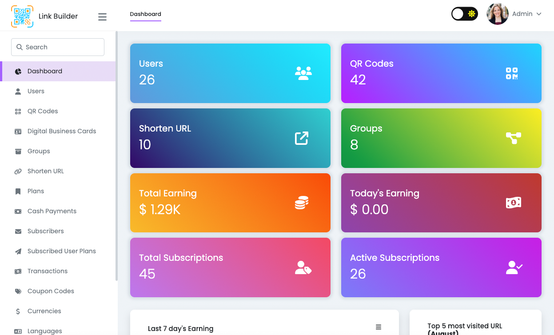Open Subscribed User Plans link

point(61,251)
